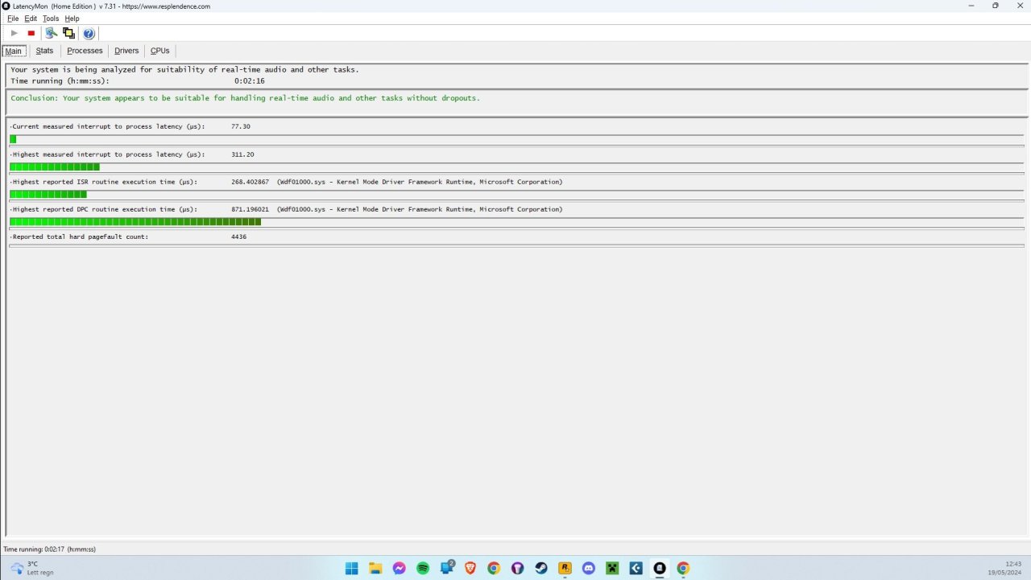
Task: Launch Minecraft from the taskbar
Action: click(612, 568)
